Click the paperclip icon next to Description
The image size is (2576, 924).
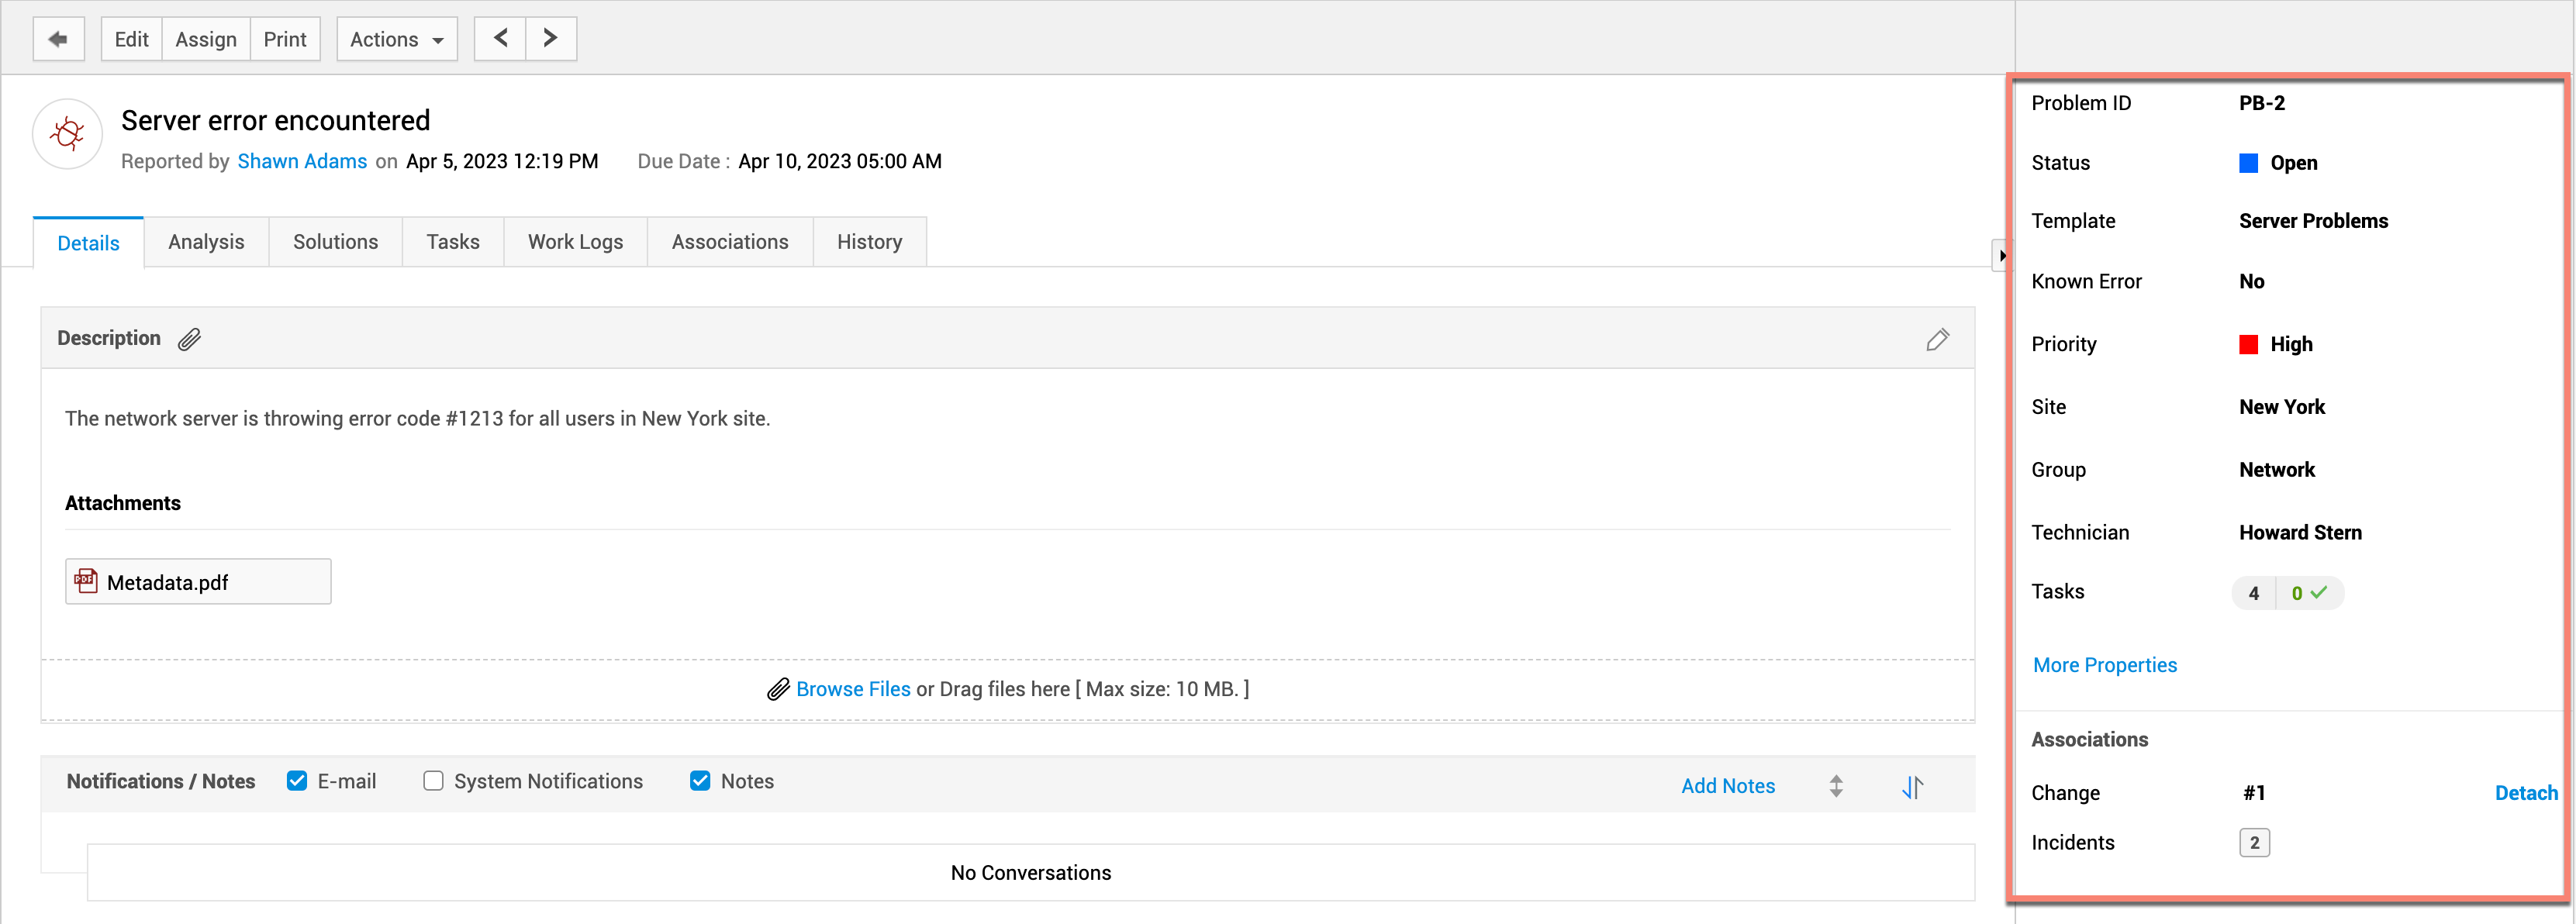[189, 340]
